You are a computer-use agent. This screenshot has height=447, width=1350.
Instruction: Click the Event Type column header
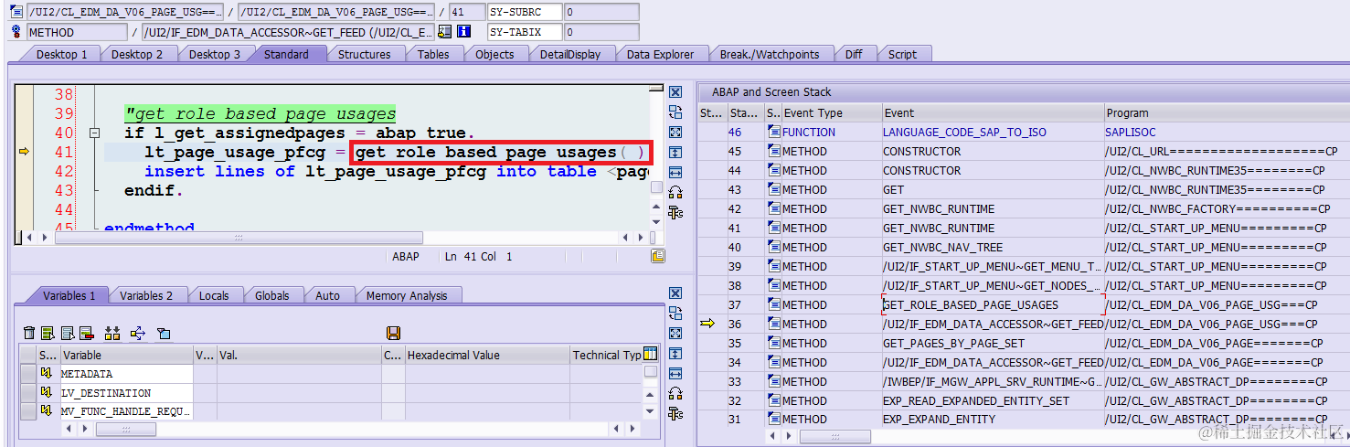[x=831, y=113]
